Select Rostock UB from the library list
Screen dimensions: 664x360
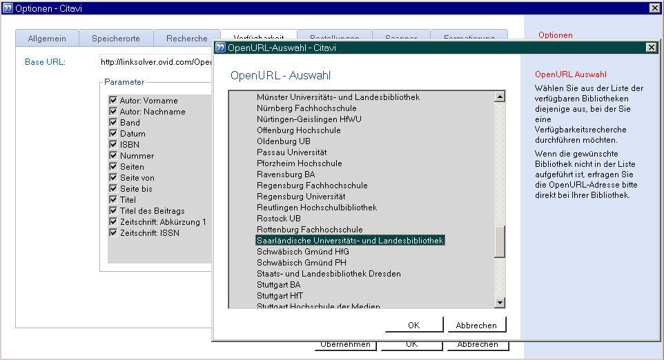tap(279, 219)
